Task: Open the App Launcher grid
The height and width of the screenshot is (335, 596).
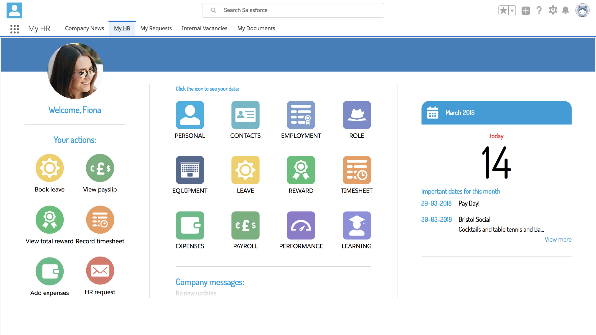Action: [15, 29]
